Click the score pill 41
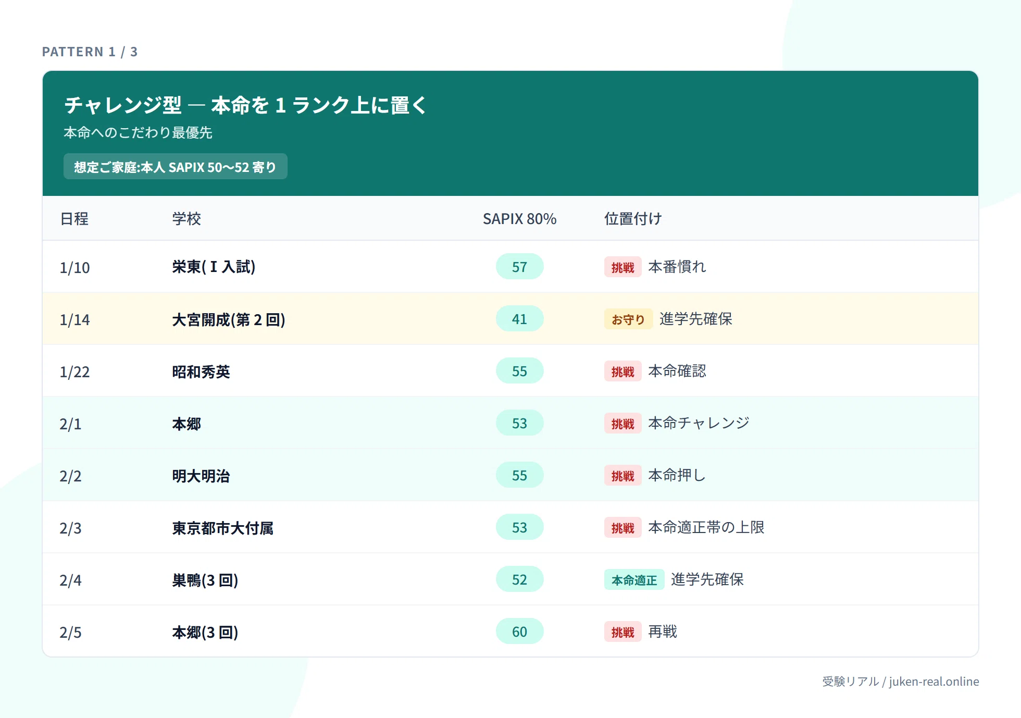Viewport: 1021px width, 718px height. click(519, 319)
